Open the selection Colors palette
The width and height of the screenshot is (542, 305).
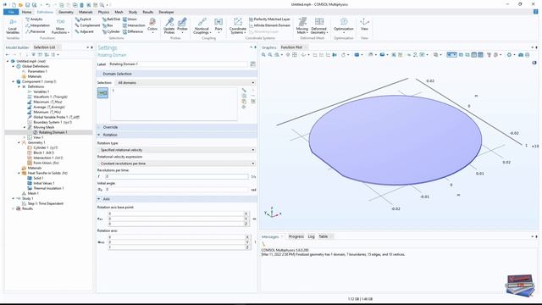[152, 25]
